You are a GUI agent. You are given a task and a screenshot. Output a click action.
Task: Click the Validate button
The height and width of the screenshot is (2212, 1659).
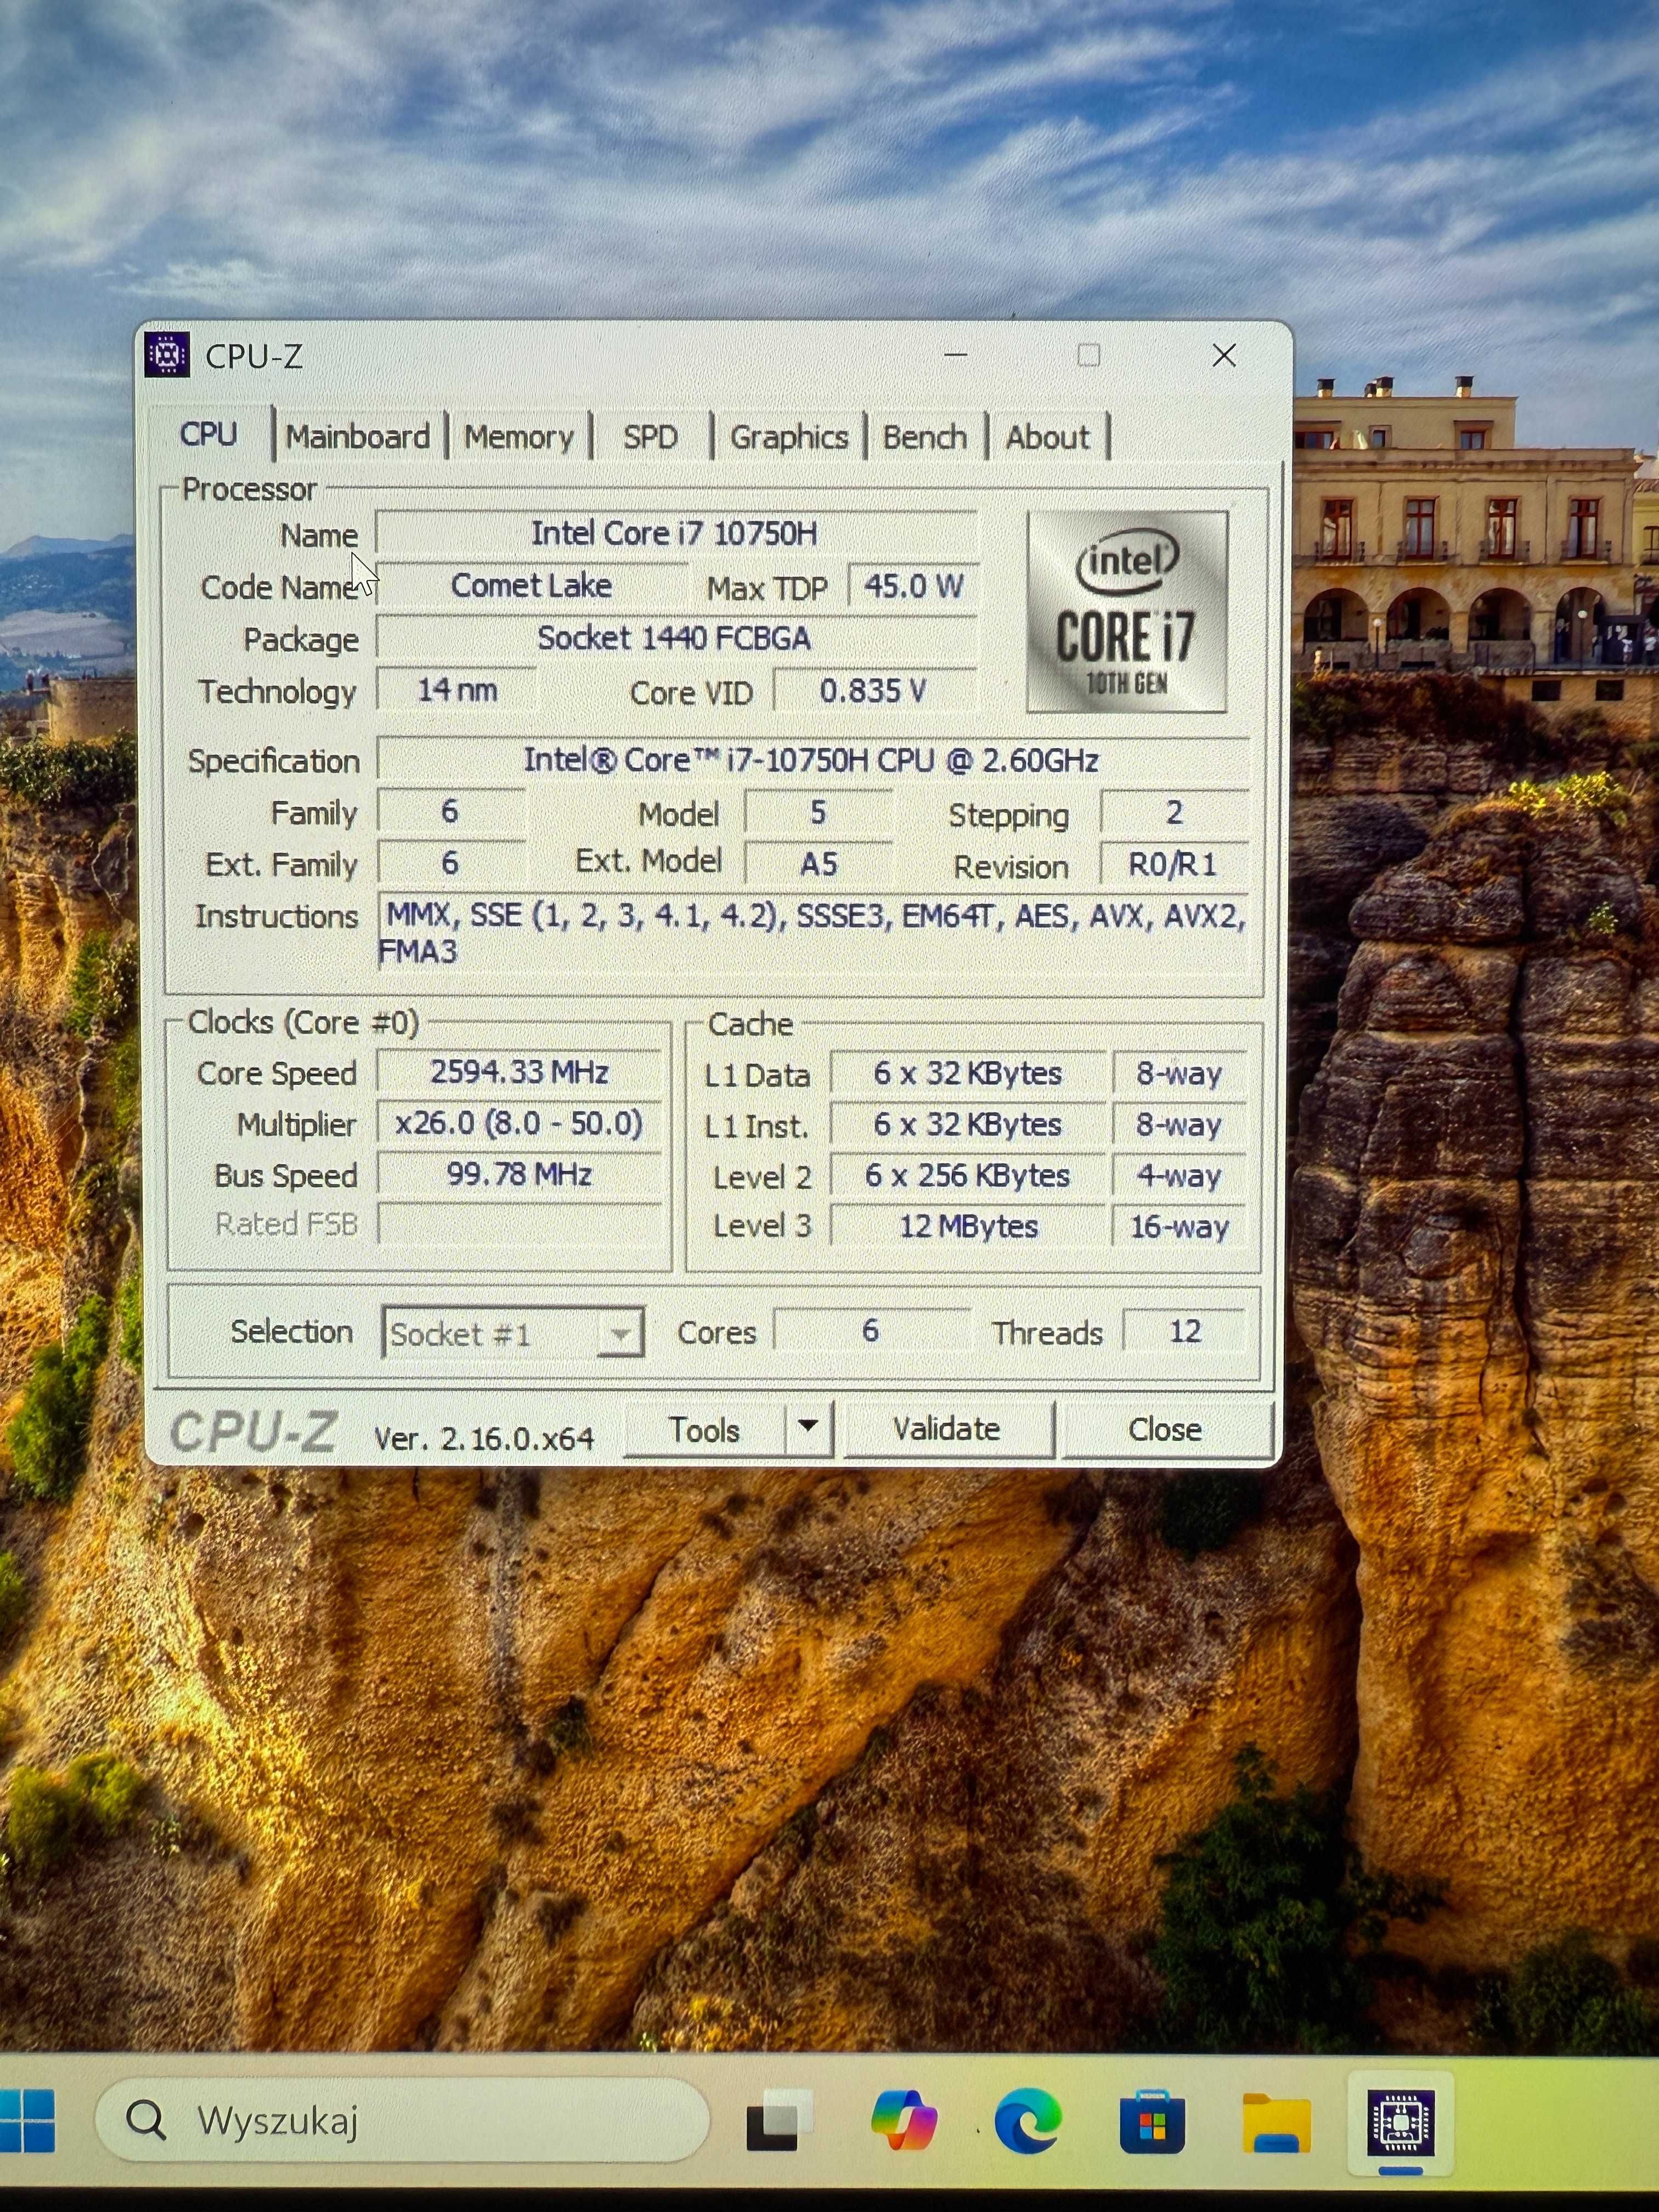947,1429
